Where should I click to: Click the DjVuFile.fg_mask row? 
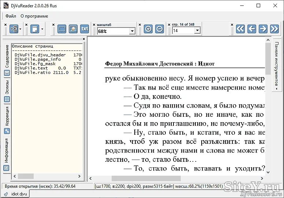(48, 64)
